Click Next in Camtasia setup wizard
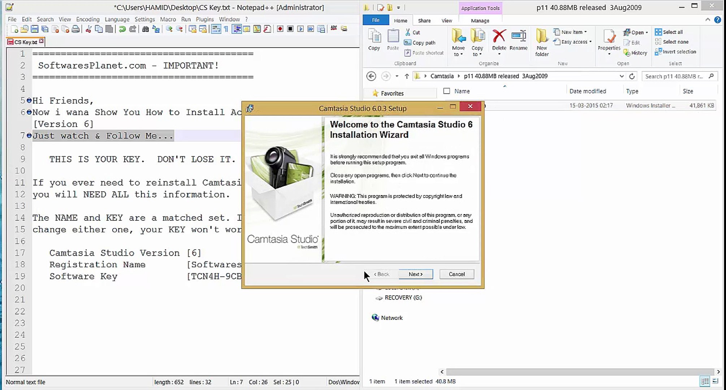The height and width of the screenshot is (390, 726). point(415,274)
